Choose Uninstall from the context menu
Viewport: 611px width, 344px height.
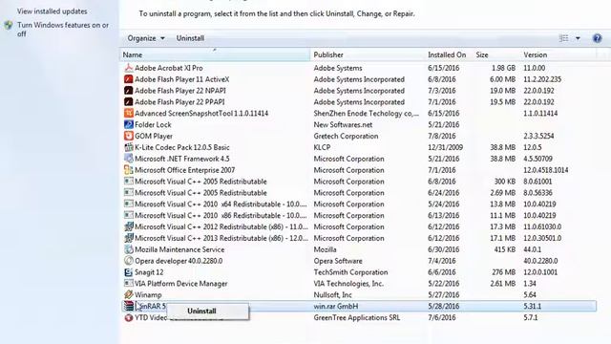(x=201, y=312)
